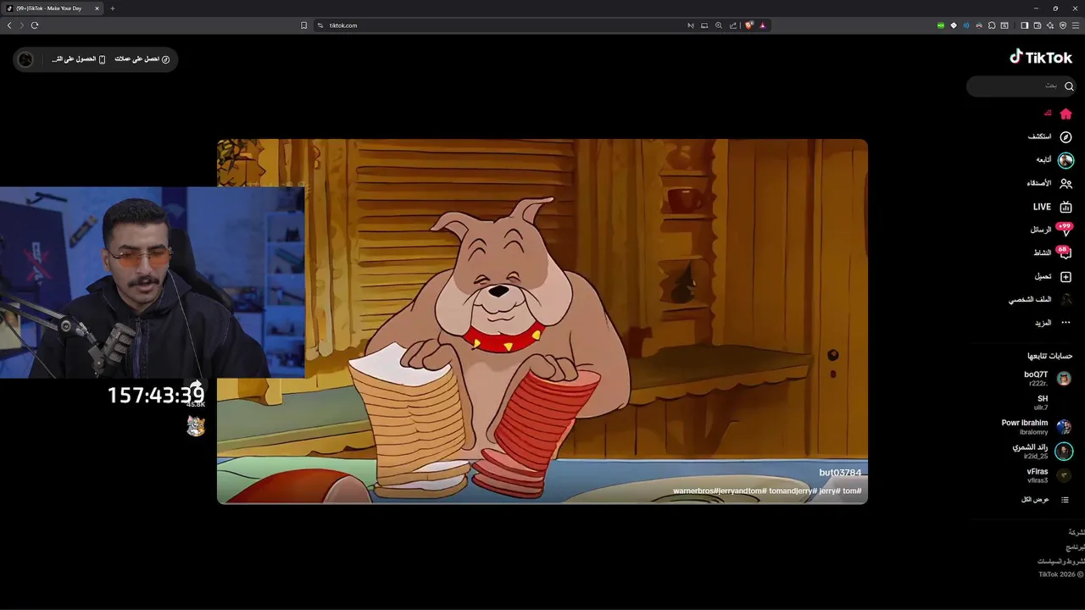This screenshot has height=610, width=1085.
Task: Open the Leo AI sparkle icon
Action: click(x=1049, y=25)
